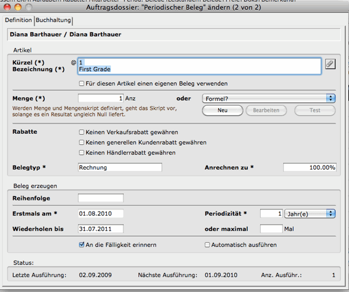The image size is (349, 292).
Task: Uncheck 'An die Fälligkeit erinnern'
Action: [82, 245]
